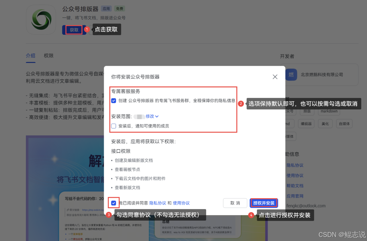Open 使用协议 link in the right sidebar
This screenshot has height=241, width=367.
295,176
